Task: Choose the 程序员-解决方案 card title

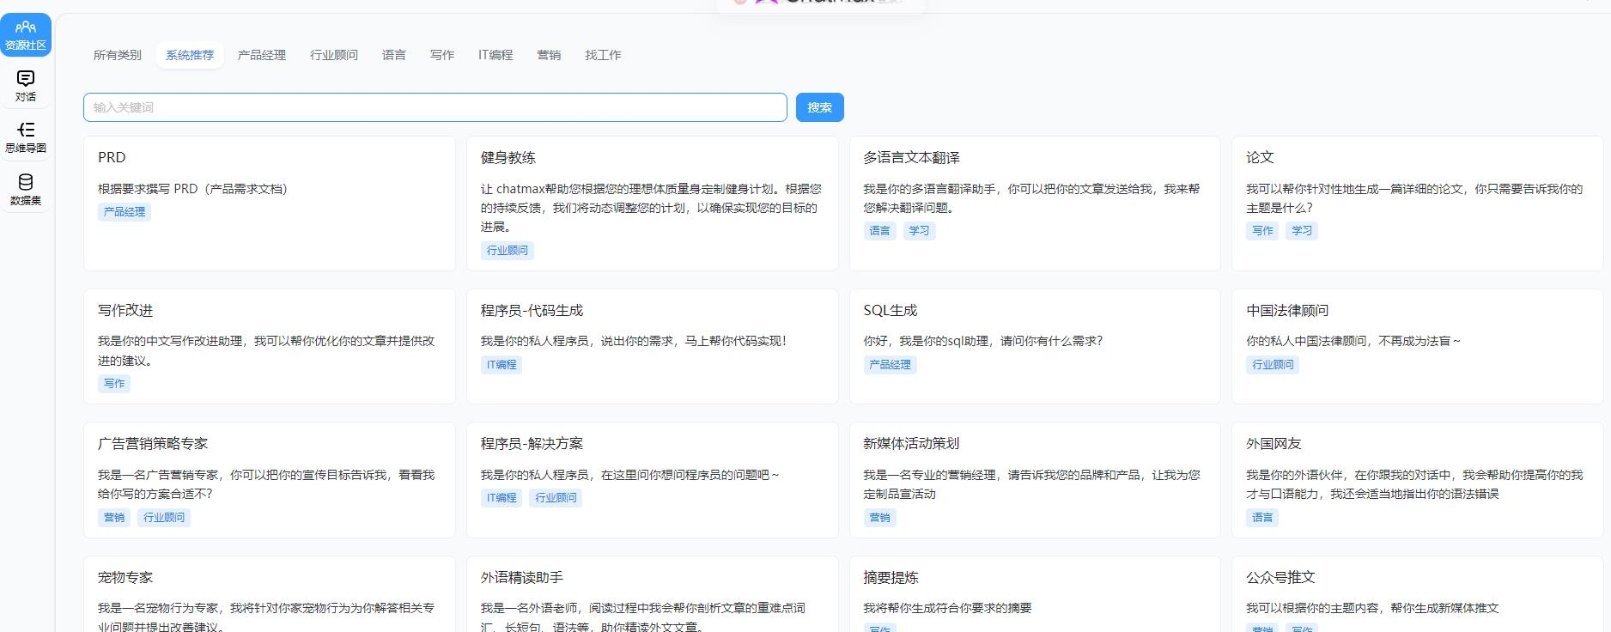Action: click(532, 443)
